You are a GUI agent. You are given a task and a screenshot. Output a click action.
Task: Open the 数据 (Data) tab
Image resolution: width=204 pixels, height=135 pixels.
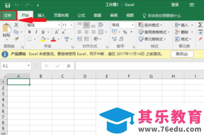click(x=98, y=16)
